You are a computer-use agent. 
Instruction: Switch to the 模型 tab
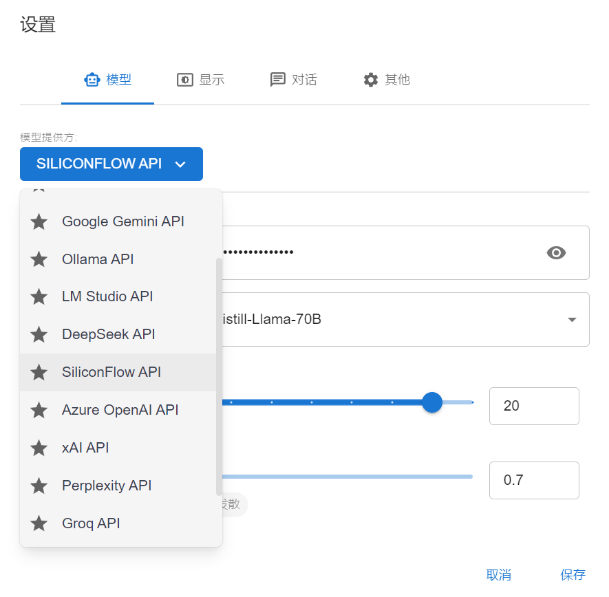107,80
